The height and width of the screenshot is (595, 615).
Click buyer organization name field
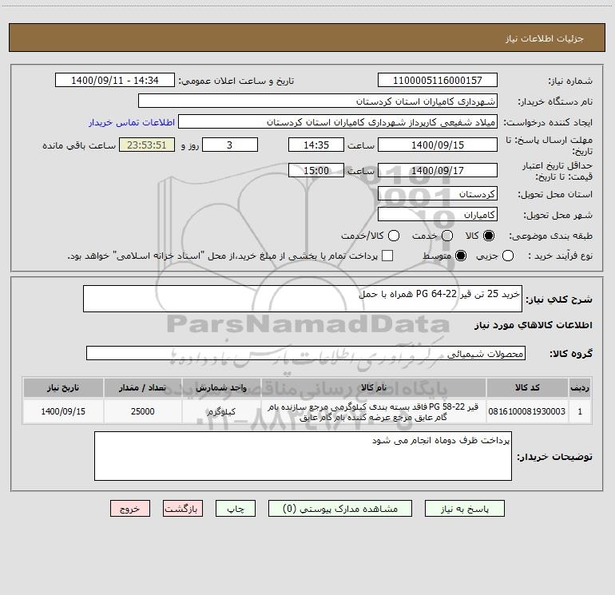pyautogui.click(x=318, y=101)
